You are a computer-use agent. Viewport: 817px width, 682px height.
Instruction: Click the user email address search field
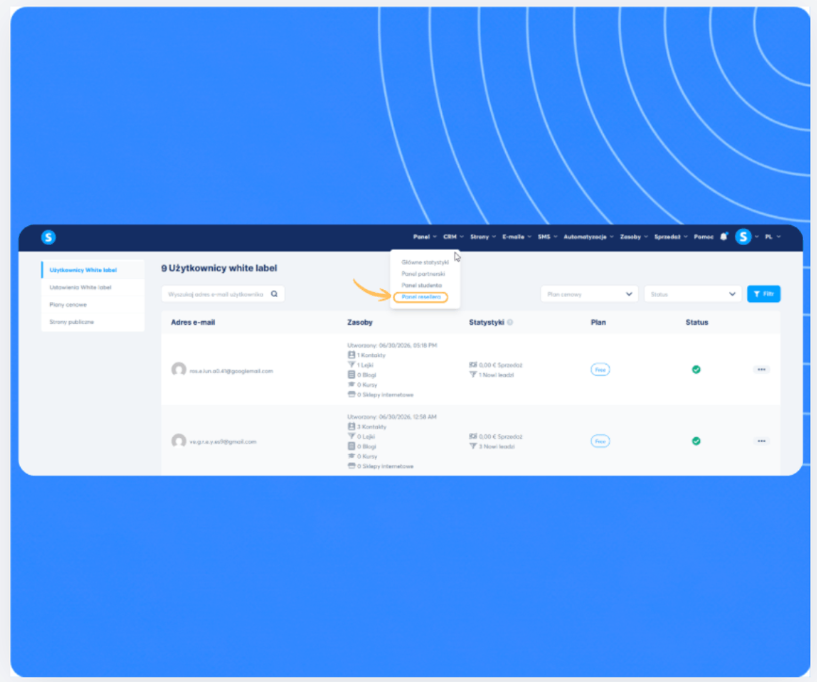pyautogui.click(x=223, y=294)
